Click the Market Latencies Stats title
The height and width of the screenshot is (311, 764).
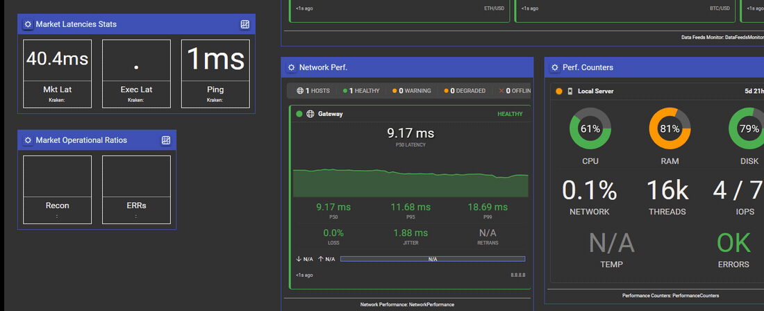(76, 24)
